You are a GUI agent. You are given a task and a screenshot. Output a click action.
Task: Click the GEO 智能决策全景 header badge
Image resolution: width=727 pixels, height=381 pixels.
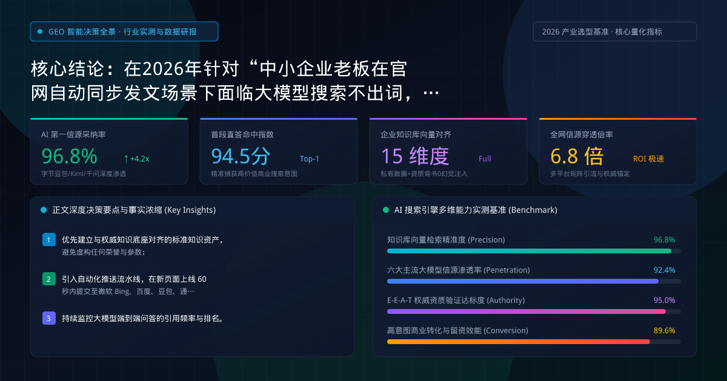coord(124,31)
